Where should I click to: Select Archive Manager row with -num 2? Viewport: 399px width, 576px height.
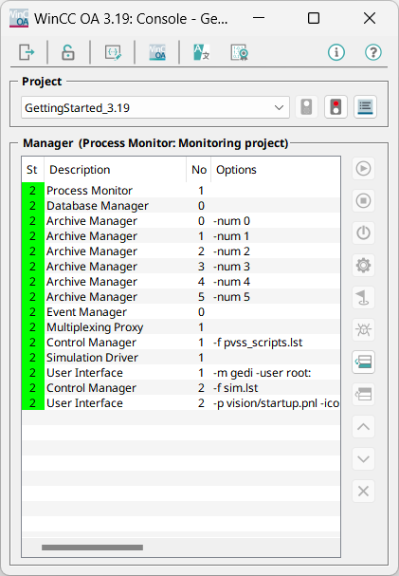181,251
